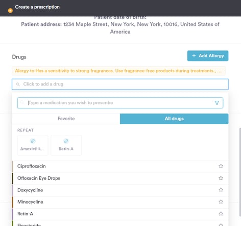Viewport: 241px width, 226px height.
Task: Click the filter funnel icon in medication search
Action: coord(216,103)
